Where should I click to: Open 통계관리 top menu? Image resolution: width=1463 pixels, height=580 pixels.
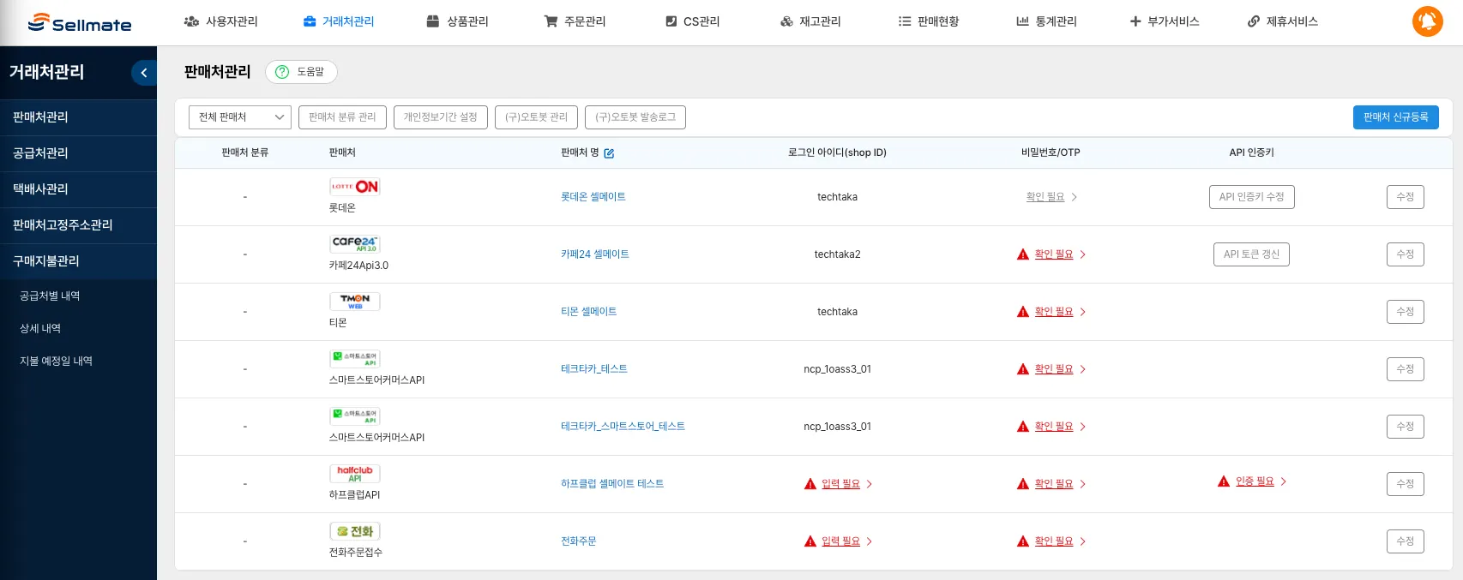(1046, 21)
